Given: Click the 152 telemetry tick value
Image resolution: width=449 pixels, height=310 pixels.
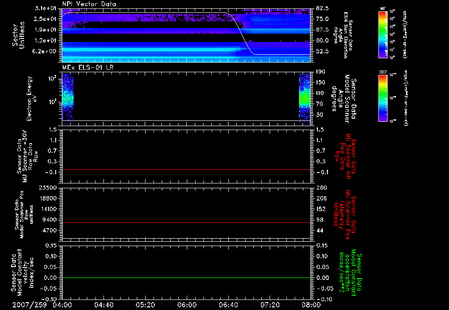Looking at the screenshot, I should click(321, 209).
